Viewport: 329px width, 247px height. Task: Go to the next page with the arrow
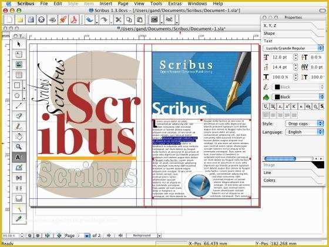(109, 236)
